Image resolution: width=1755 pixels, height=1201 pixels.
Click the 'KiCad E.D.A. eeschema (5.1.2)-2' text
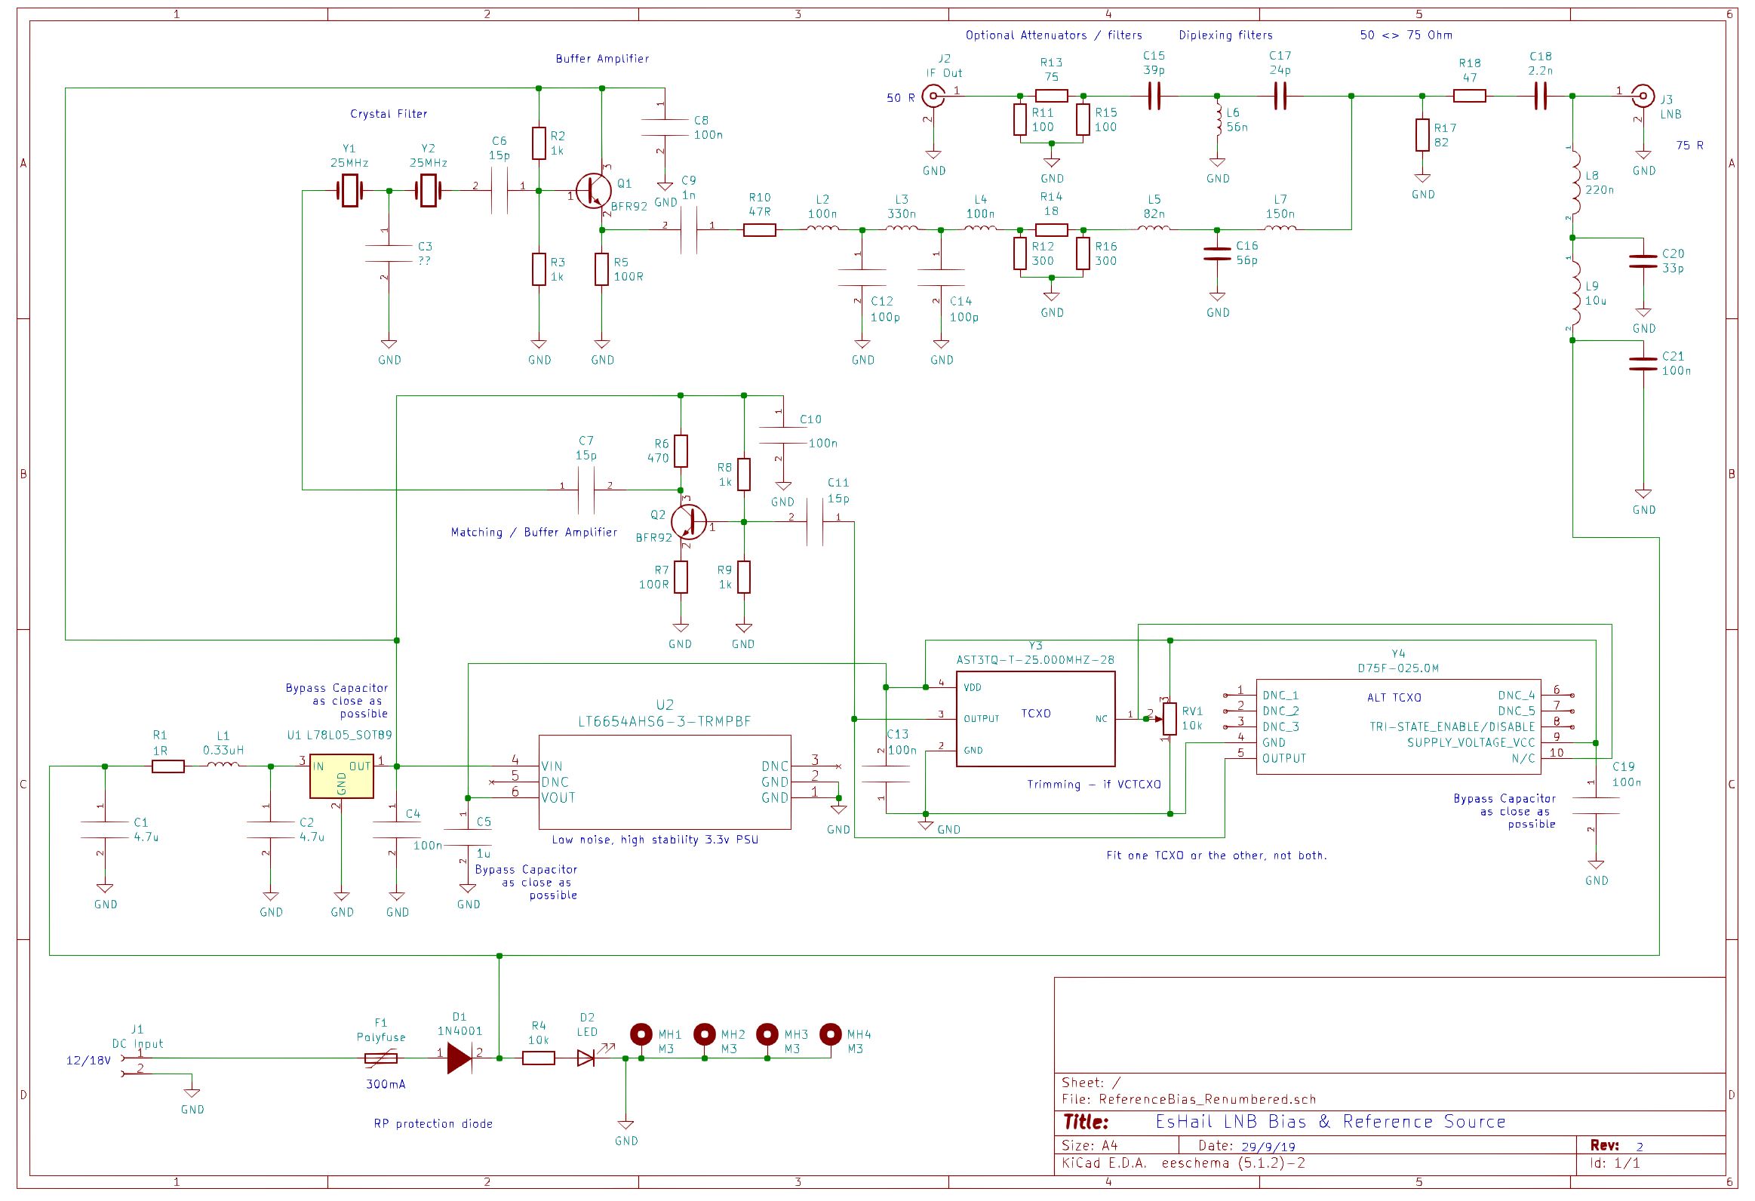1183,1163
